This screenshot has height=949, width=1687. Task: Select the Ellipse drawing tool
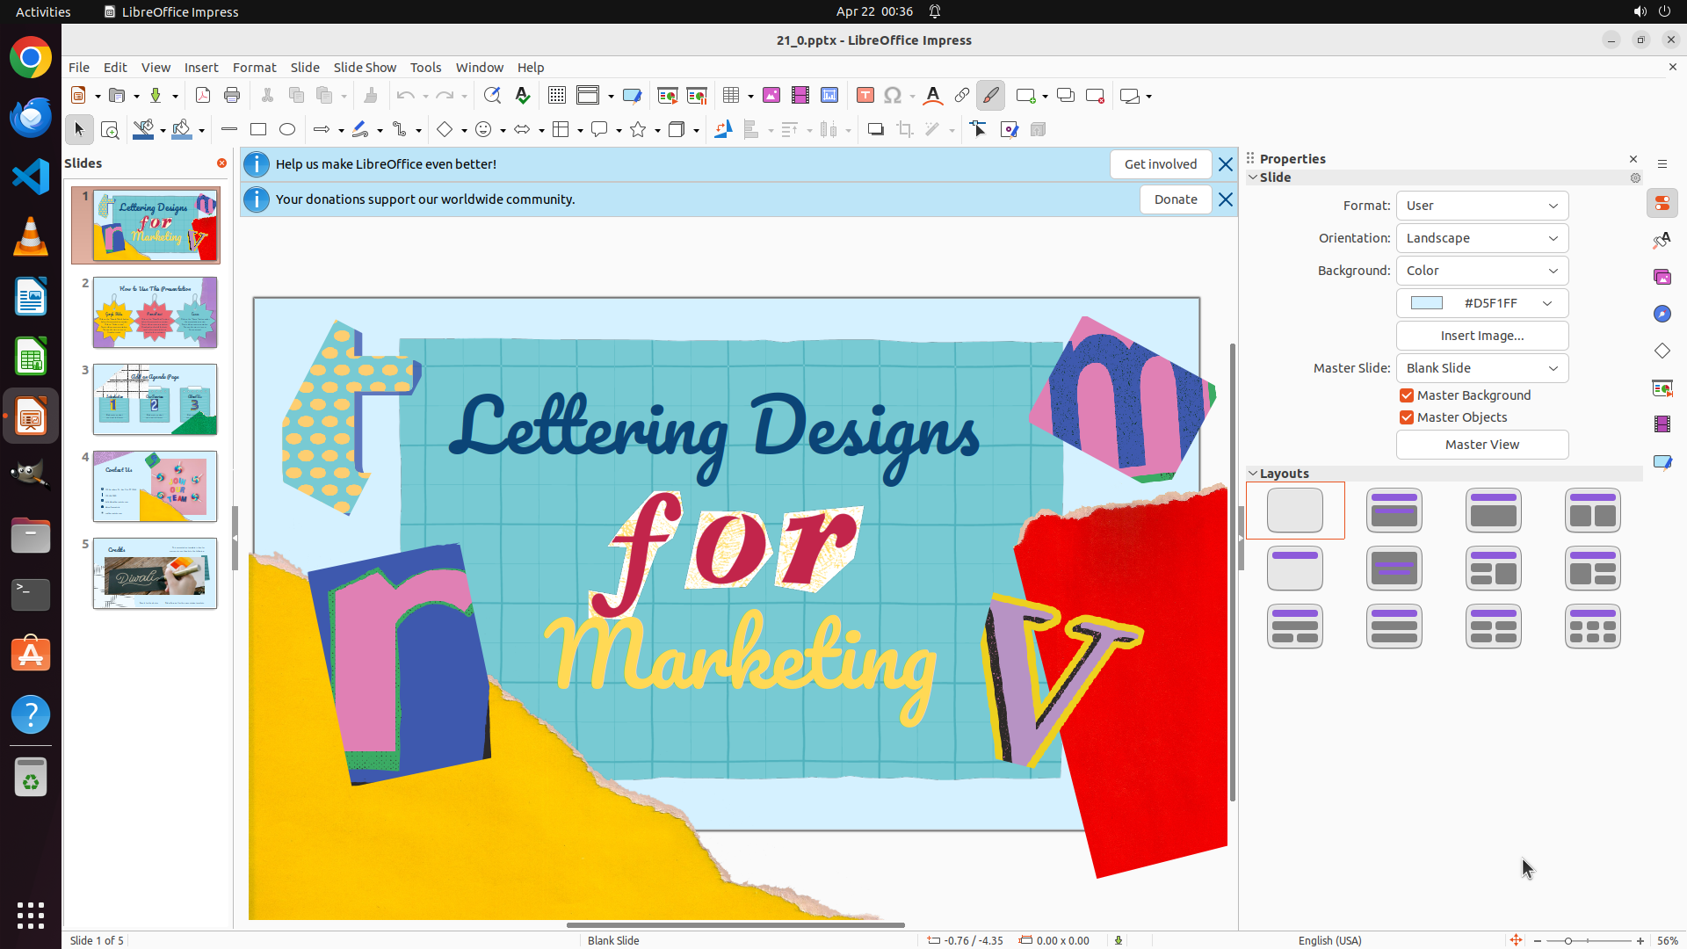click(287, 129)
